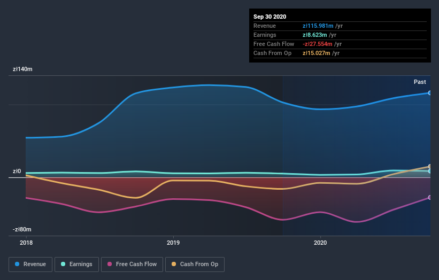439x280 pixels.
Task: Select the Revenue endpoint marker on chart
Action: pyautogui.click(x=430, y=93)
